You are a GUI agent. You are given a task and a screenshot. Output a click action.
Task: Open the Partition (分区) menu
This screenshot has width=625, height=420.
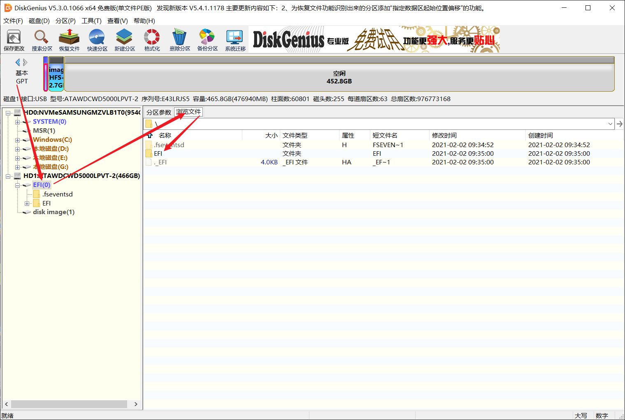65,21
